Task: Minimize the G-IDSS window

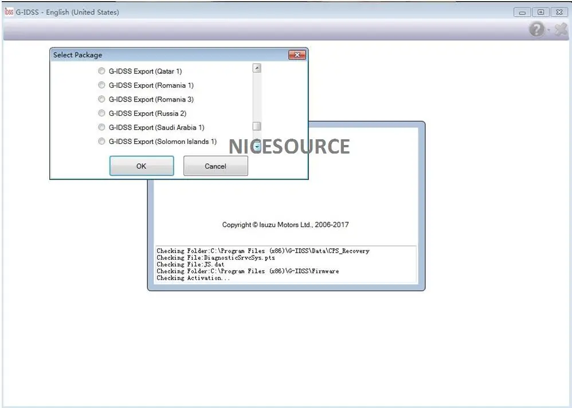Action: tap(522, 13)
